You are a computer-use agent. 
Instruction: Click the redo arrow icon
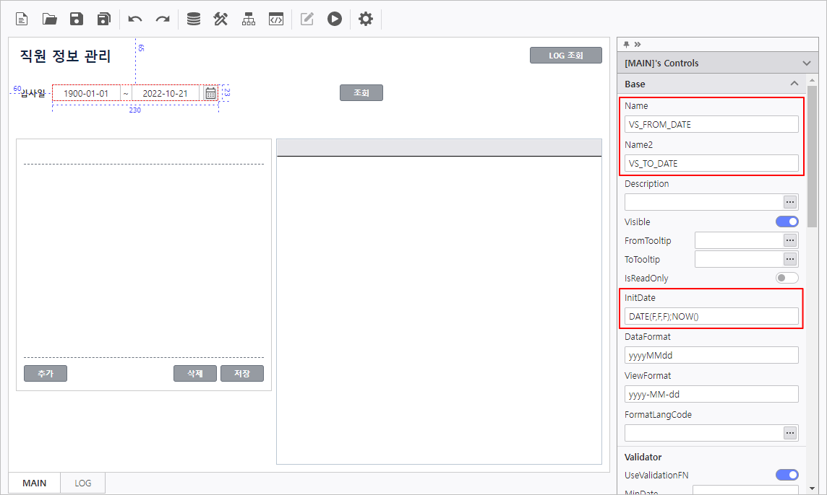(x=163, y=19)
